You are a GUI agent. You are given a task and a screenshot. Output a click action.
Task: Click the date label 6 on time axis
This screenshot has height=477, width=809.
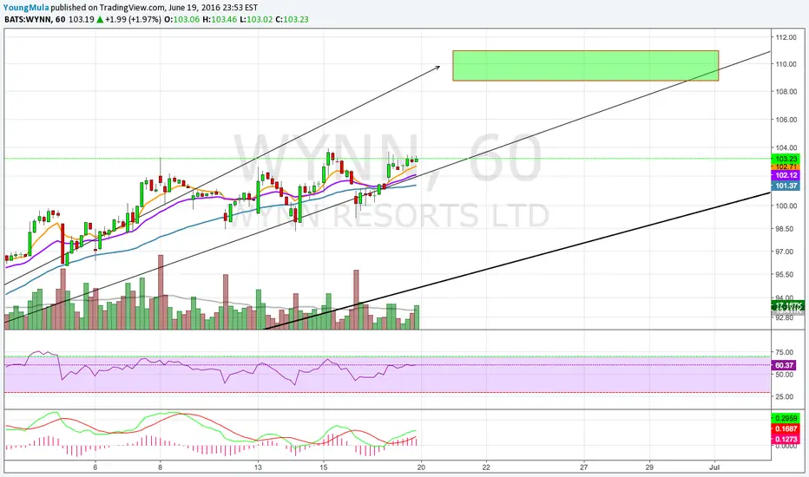95,467
